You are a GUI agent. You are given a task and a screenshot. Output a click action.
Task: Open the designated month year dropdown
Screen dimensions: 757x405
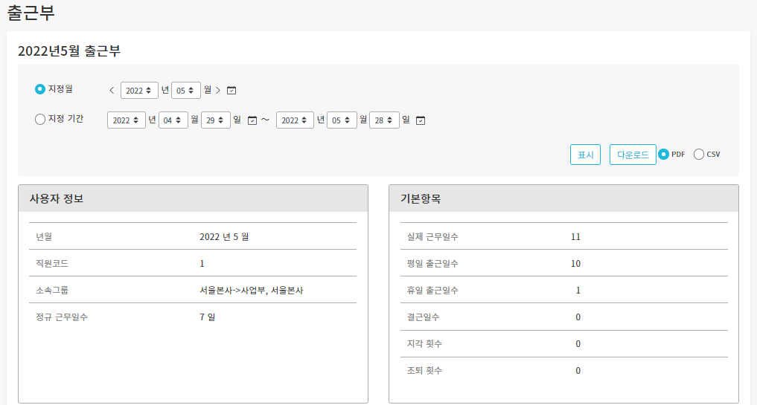139,91
